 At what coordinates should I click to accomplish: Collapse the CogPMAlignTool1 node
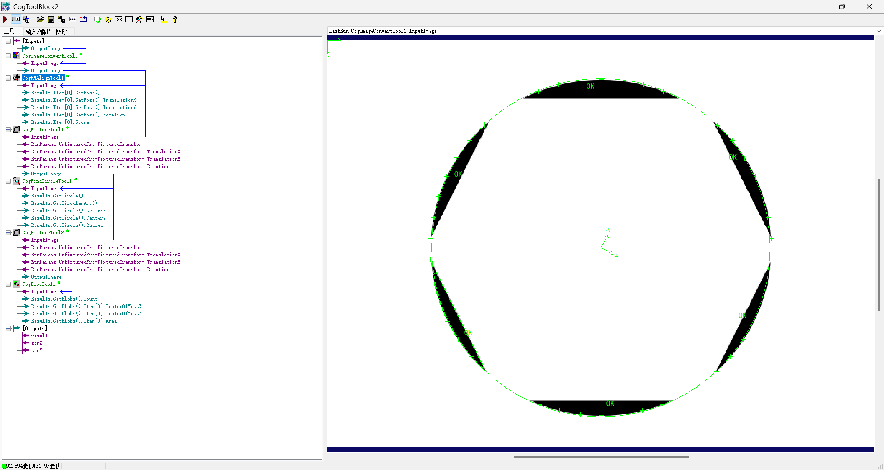pyautogui.click(x=8, y=78)
